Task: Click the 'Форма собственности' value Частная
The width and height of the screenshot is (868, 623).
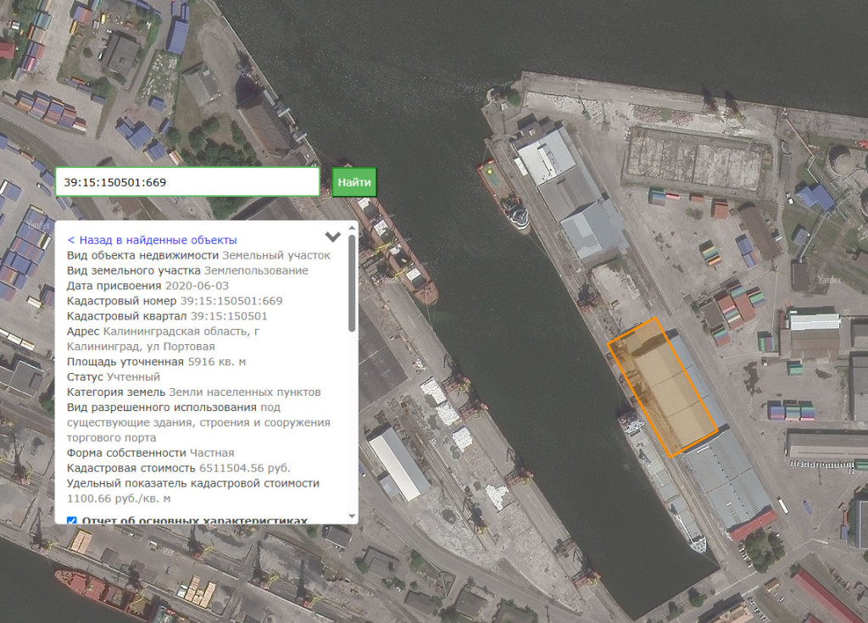Action: click(212, 453)
